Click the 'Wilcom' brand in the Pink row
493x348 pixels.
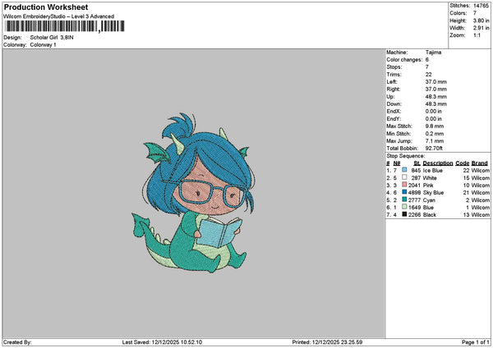pyautogui.click(x=480, y=185)
